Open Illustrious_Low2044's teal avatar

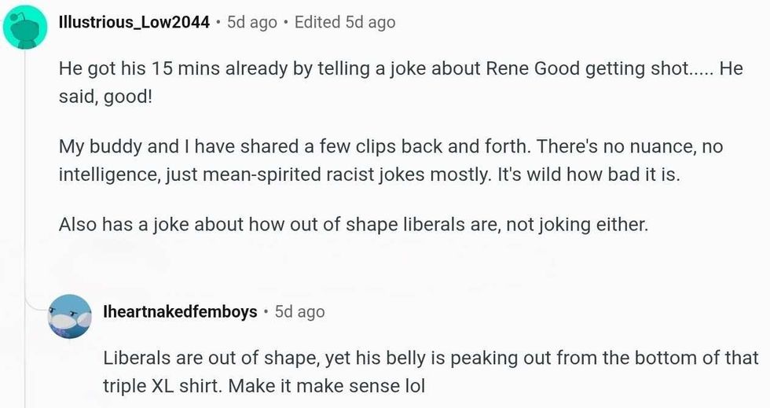point(25,27)
